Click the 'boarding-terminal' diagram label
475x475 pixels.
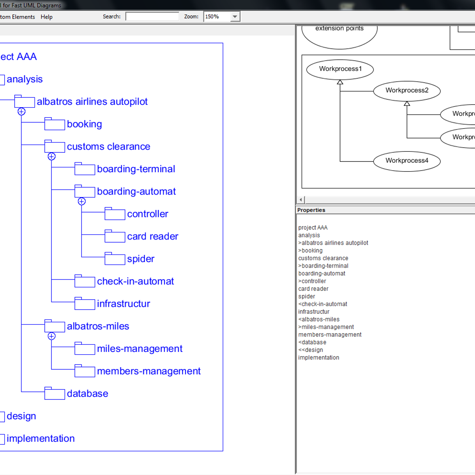136,169
